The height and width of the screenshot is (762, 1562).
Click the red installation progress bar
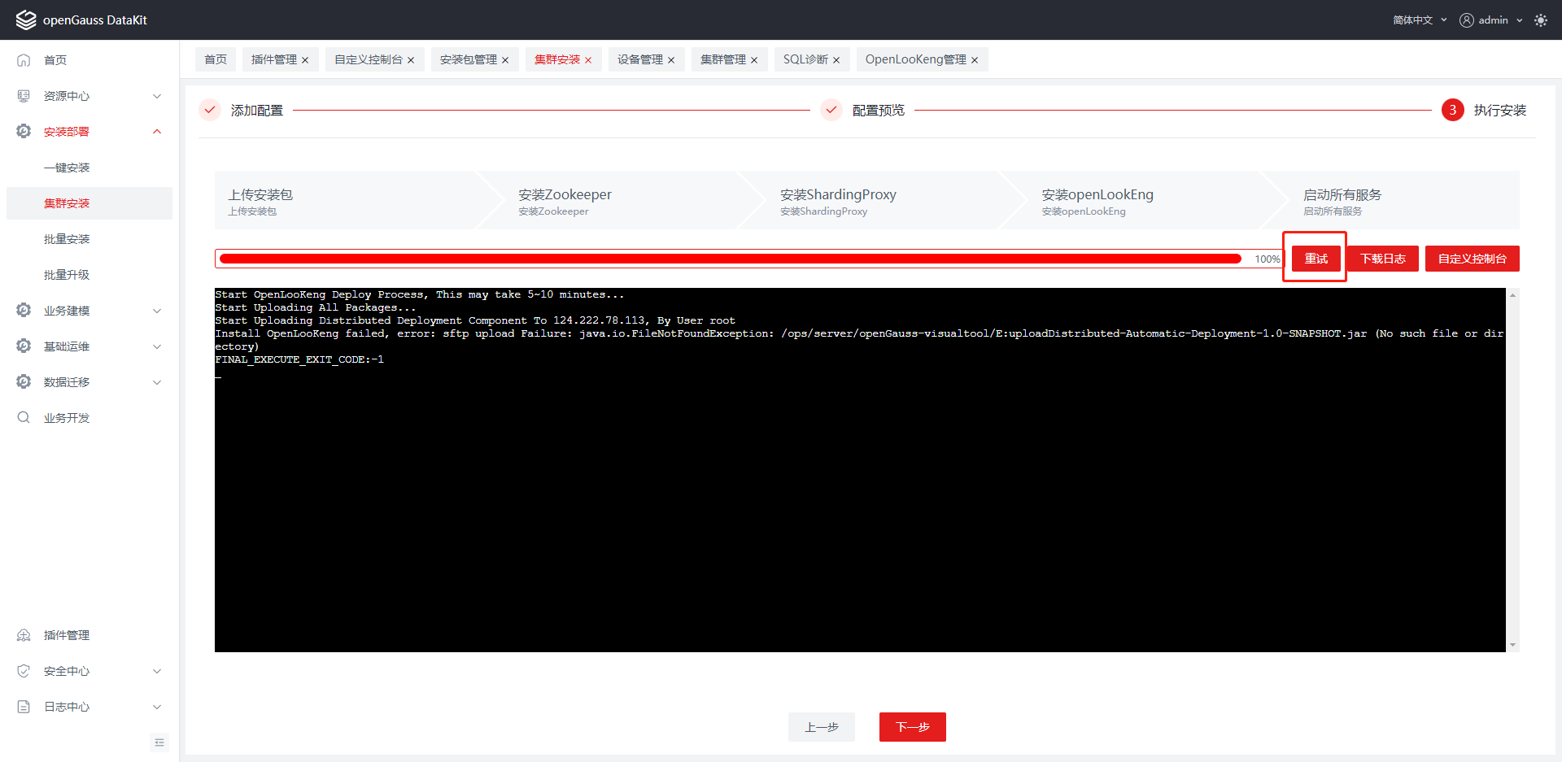coord(730,259)
